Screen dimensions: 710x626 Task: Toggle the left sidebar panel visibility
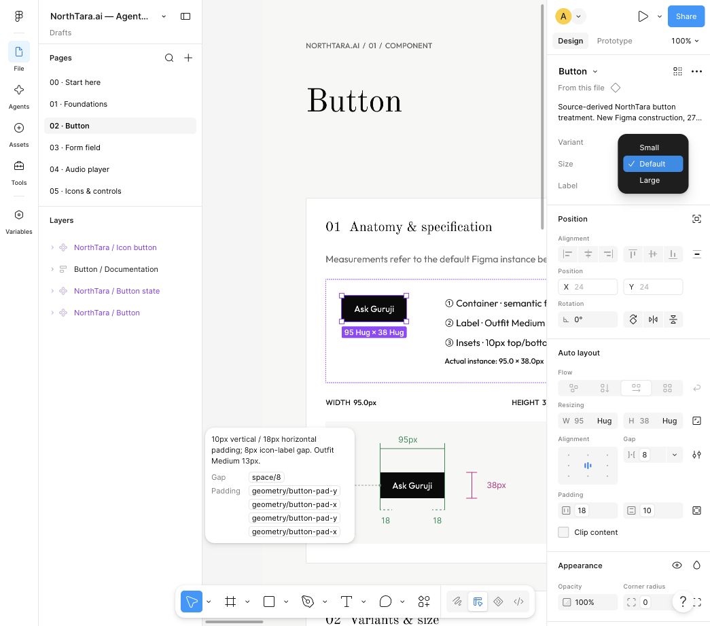pos(185,16)
